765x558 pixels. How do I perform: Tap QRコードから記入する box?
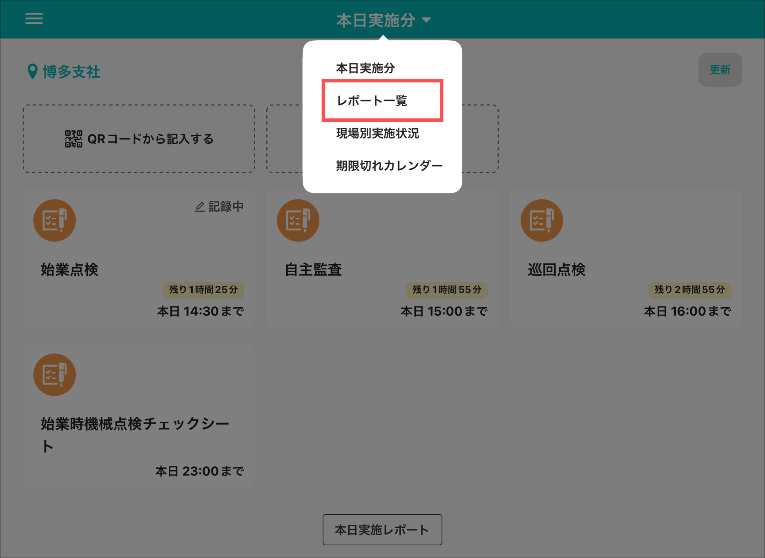click(139, 139)
